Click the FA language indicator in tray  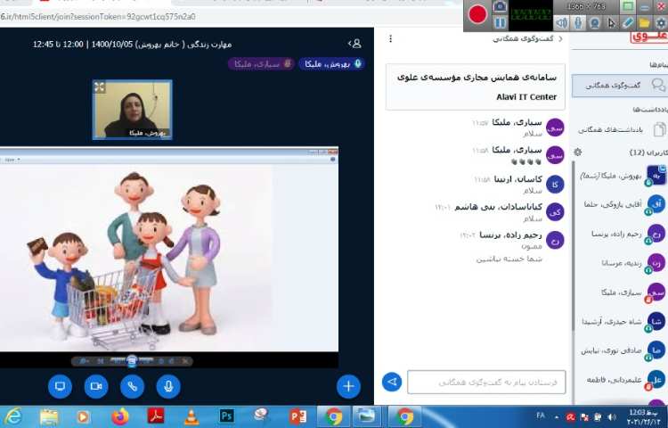[541, 416]
